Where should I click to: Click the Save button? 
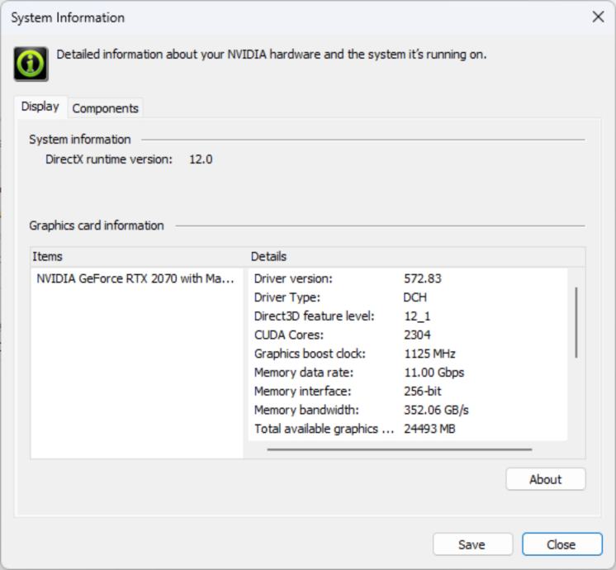pos(471,544)
